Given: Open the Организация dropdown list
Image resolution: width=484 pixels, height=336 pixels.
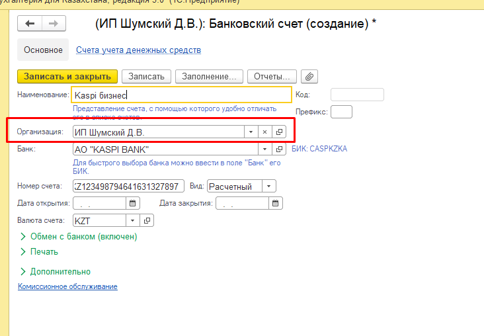Looking at the screenshot, I should coord(251,132).
